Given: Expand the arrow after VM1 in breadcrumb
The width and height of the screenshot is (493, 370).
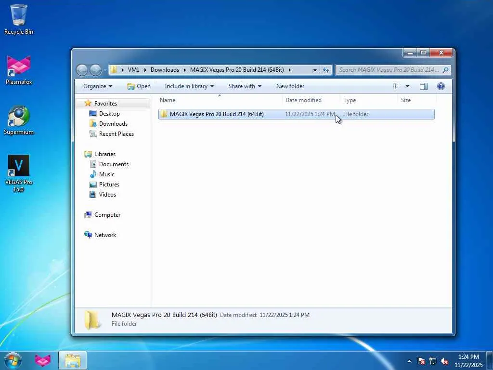Looking at the screenshot, I should pos(145,70).
